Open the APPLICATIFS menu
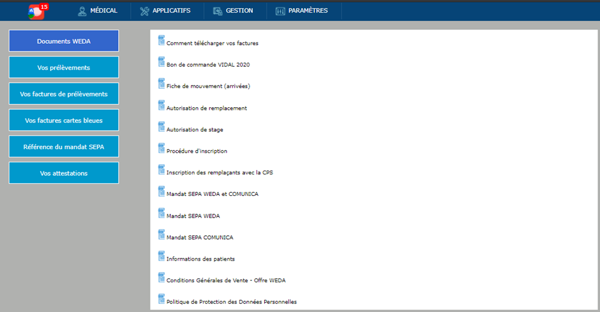Screen dimensions: 600x312 coord(166,11)
